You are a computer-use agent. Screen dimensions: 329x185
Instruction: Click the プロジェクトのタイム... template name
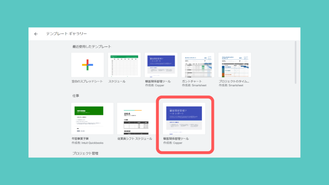coord(234,82)
